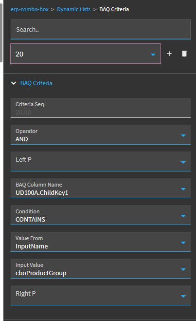Expand the Left P dropdown arrow
Screen dimensions: 196x321
pyautogui.click(x=183, y=162)
